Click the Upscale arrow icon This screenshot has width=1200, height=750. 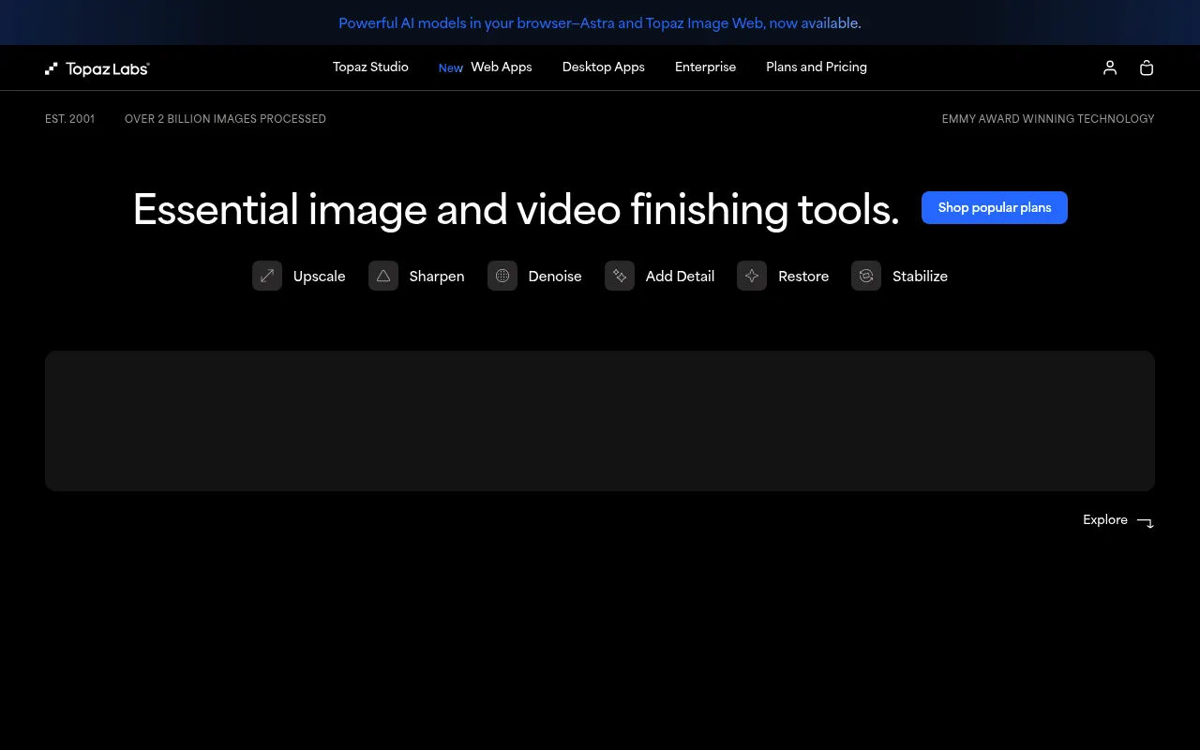(x=267, y=276)
